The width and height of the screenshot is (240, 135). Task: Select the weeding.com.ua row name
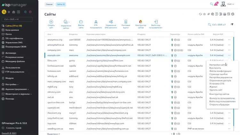click(x=55, y=129)
